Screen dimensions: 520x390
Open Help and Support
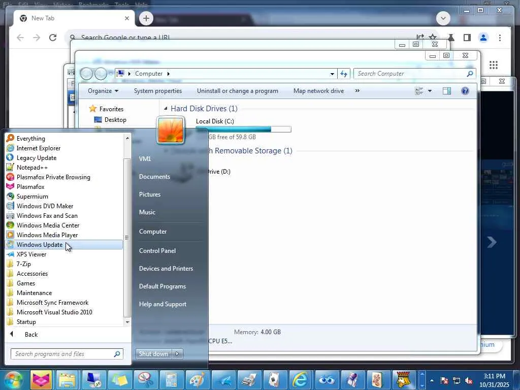pos(162,304)
